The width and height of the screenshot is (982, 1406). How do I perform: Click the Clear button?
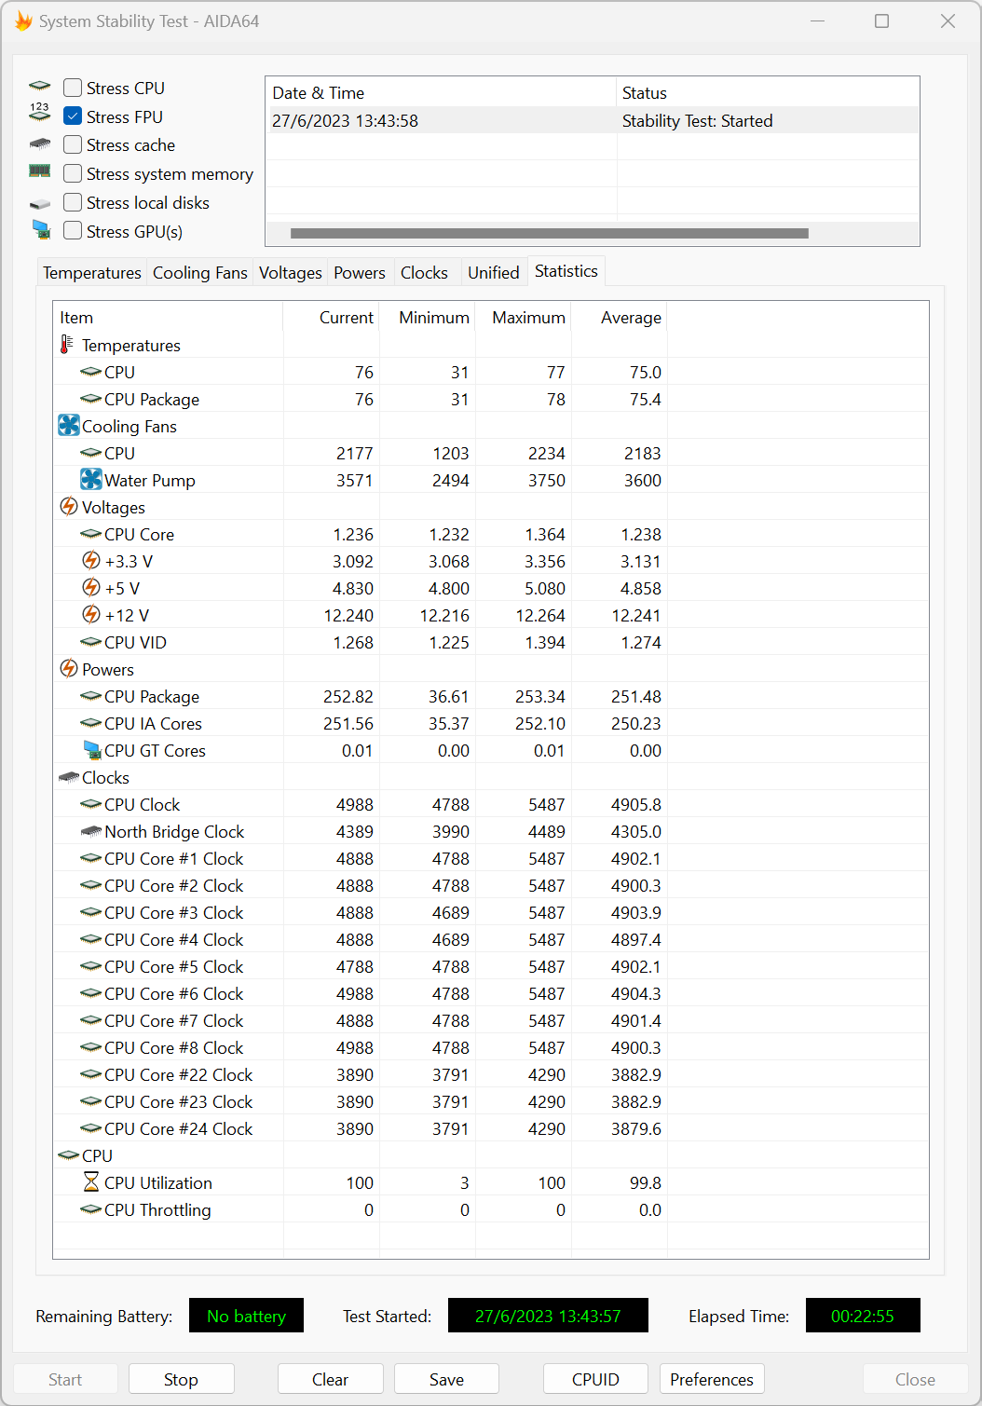330,1380
